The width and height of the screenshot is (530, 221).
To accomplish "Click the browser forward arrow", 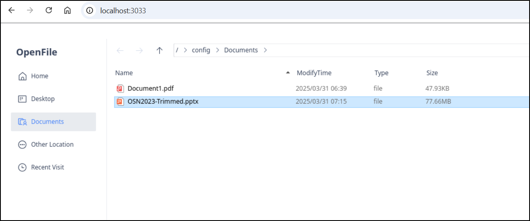I will tap(30, 10).
